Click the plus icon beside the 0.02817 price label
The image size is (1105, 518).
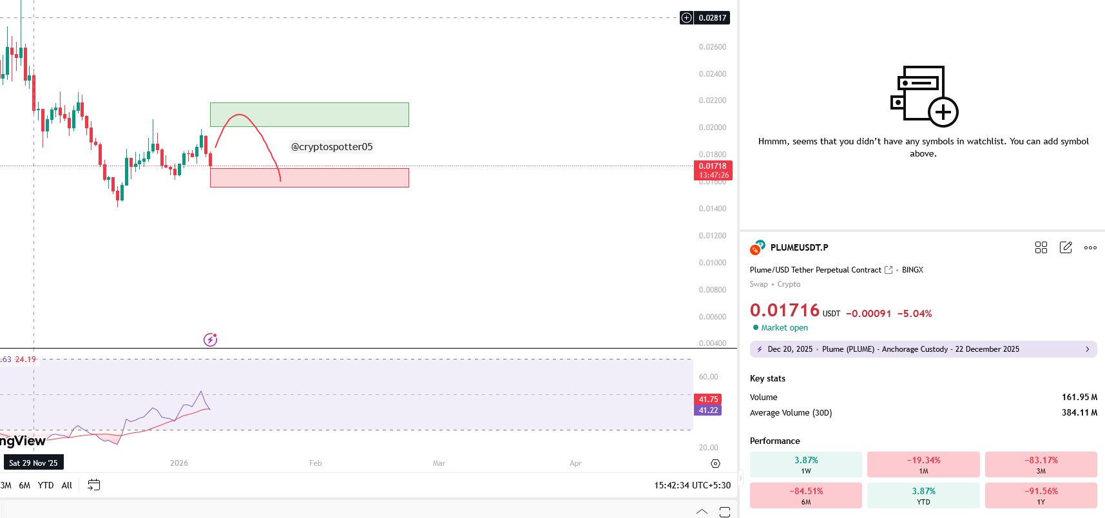pyautogui.click(x=687, y=18)
